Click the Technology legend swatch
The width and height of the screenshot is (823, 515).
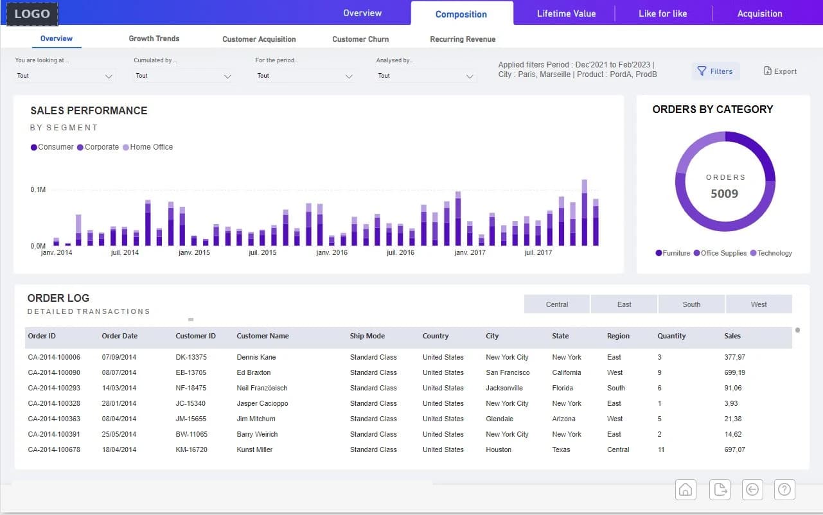(753, 253)
